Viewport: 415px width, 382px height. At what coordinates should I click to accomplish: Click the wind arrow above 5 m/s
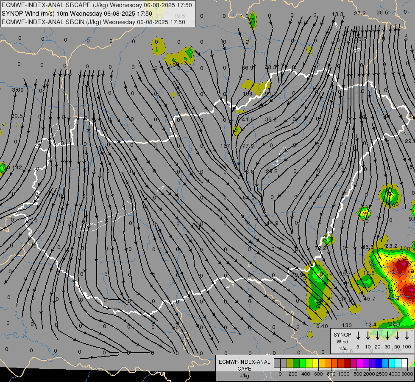pos(358,336)
